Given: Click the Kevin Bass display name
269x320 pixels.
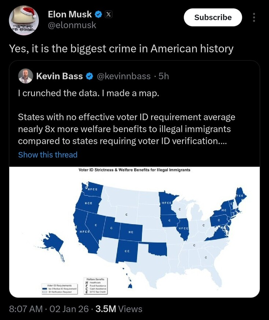Looking at the screenshot, I should tap(59, 76).
